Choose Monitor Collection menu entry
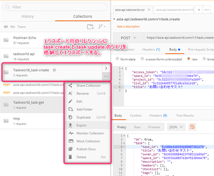 coord(87,133)
